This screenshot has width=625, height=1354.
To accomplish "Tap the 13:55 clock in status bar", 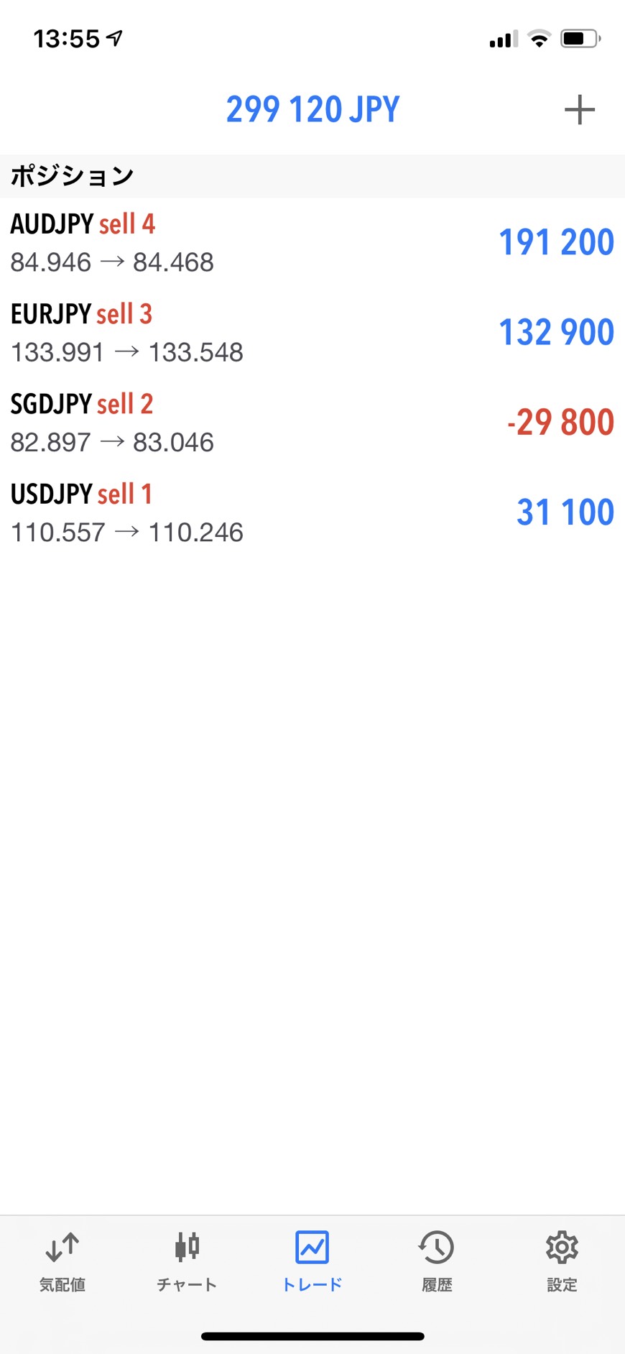I will [x=67, y=39].
